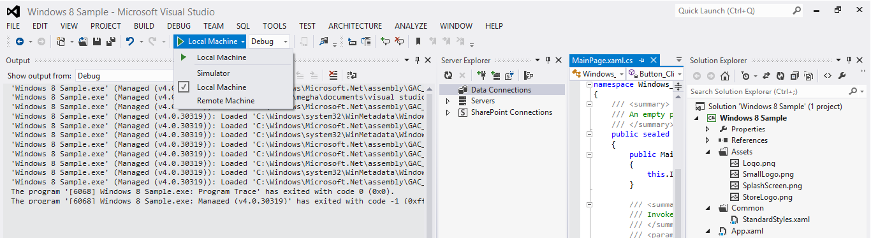The width and height of the screenshot is (871, 238).
Task: Open the BUILD menu
Action: 144,26
